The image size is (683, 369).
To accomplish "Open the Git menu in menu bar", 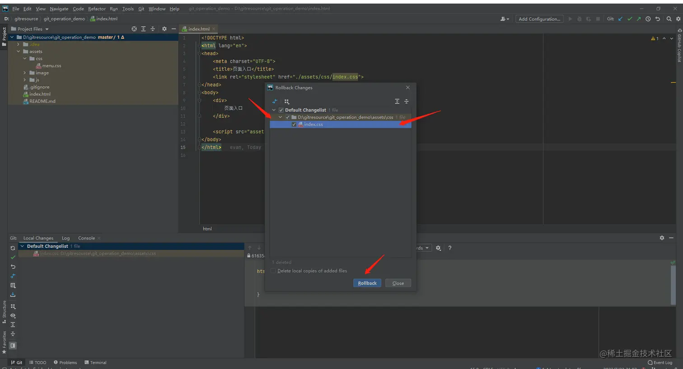I will pyautogui.click(x=141, y=9).
